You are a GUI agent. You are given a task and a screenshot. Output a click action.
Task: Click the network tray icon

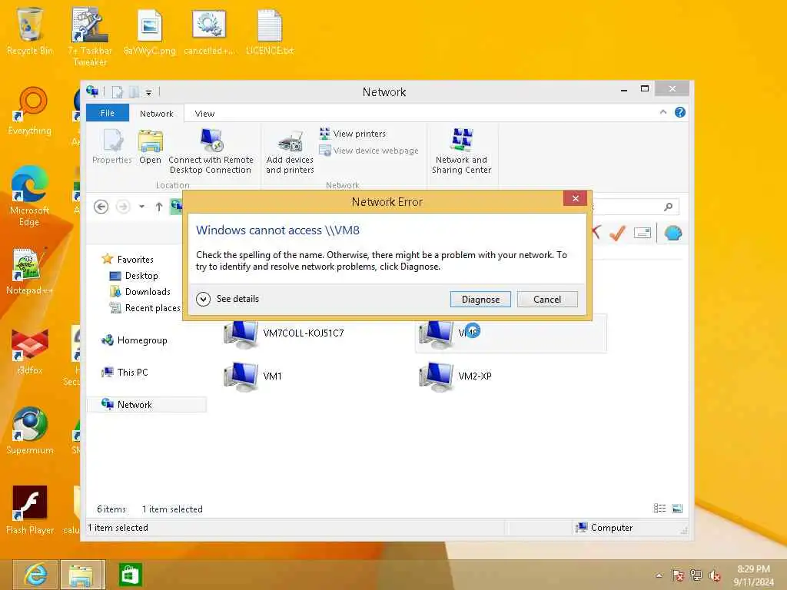click(696, 575)
